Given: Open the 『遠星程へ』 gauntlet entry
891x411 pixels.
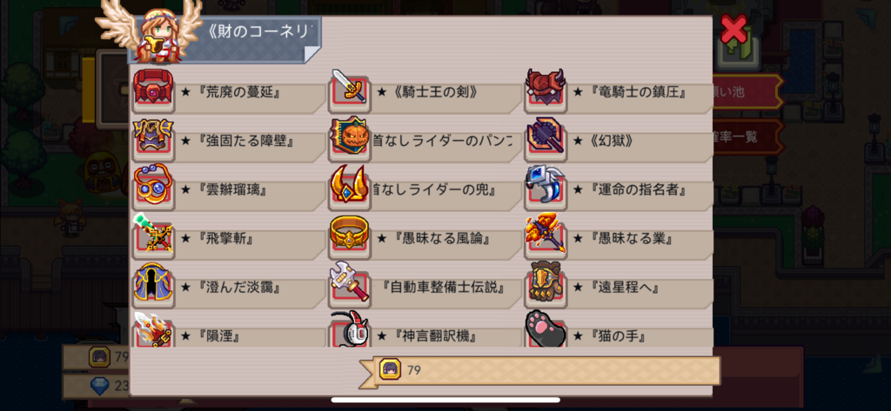Looking at the screenshot, I should point(620,288).
